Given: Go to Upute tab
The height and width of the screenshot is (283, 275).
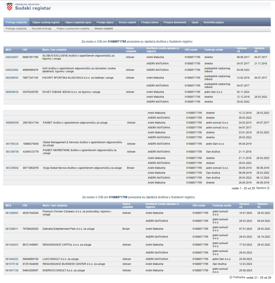Looking at the screenshot, I should pos(195,22).
